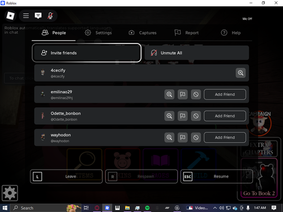Expand the system tray hidden icons

(x=215, y=208)
